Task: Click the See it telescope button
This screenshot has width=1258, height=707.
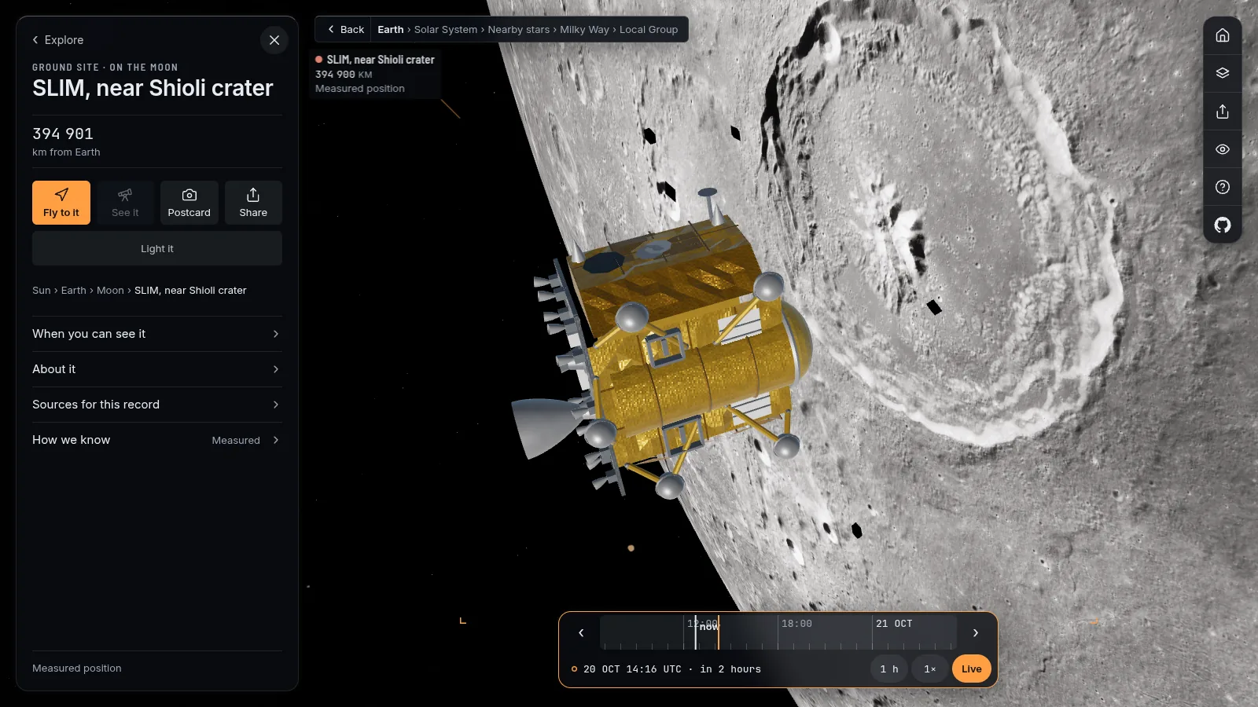Action: click(125, 203)
